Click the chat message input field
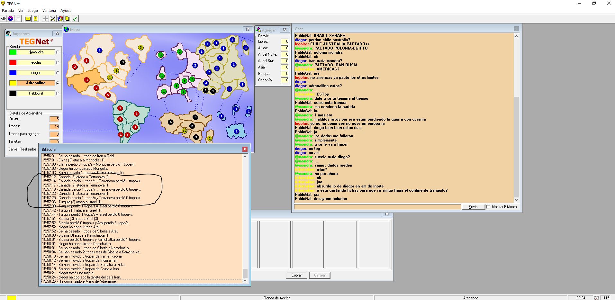The height and width of the screenshot is (300, 615). 377,207
